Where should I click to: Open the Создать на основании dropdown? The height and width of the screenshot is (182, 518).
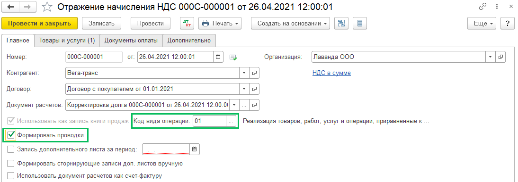pyautogui.click(x=290, y=24)
